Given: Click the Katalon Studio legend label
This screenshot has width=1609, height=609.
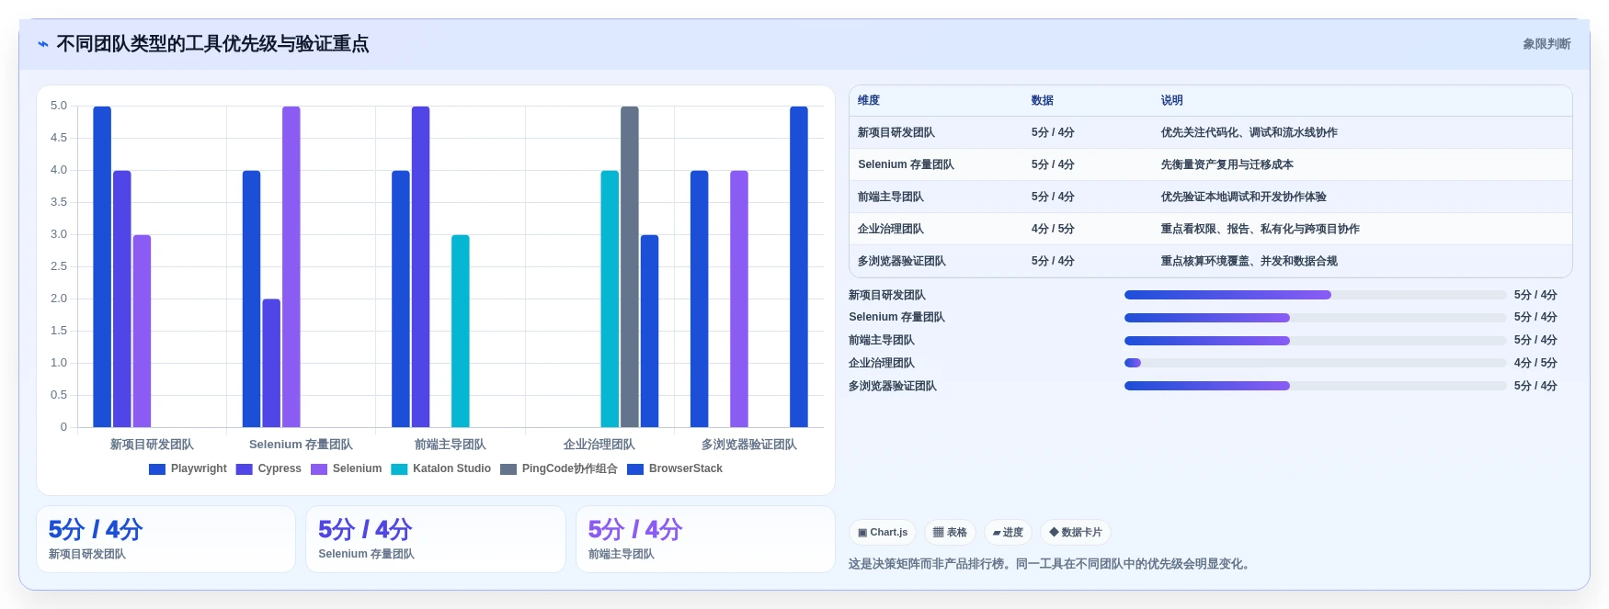Looking at the screenshot, I should click(x=451, y=468).
